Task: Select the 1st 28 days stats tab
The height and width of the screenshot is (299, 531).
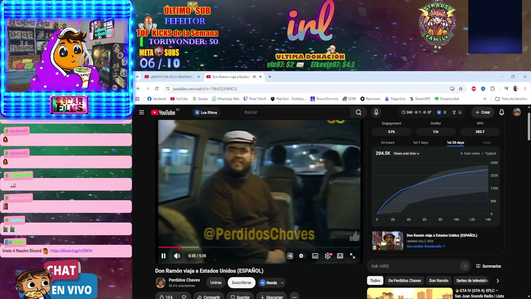Action: pyautogui.click(x=455, y=142)
